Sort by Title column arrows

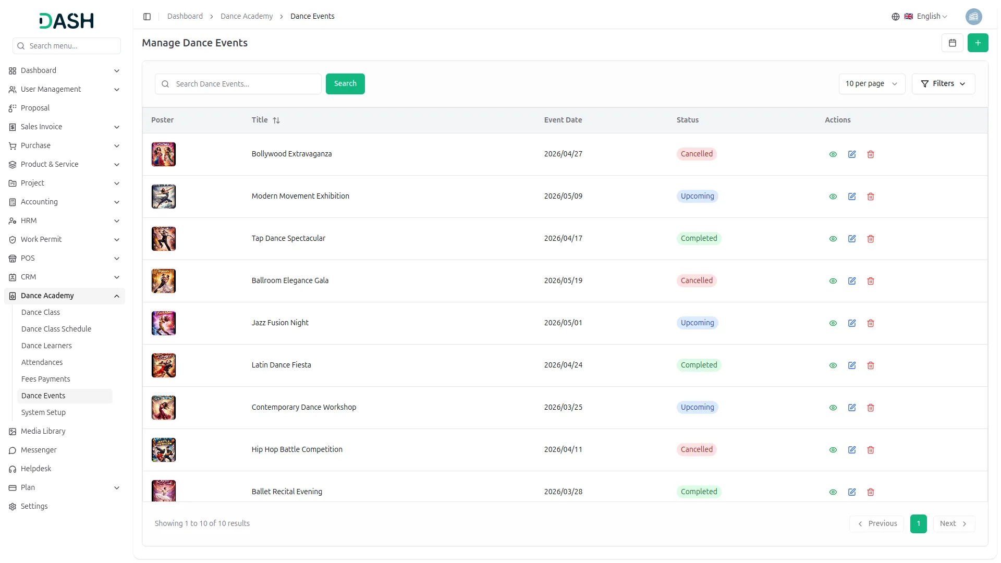tap(276, 120)
